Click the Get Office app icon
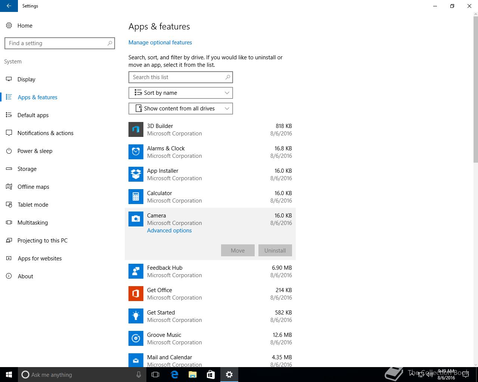The height and width of the screenshot is (382, 478). 136,294
